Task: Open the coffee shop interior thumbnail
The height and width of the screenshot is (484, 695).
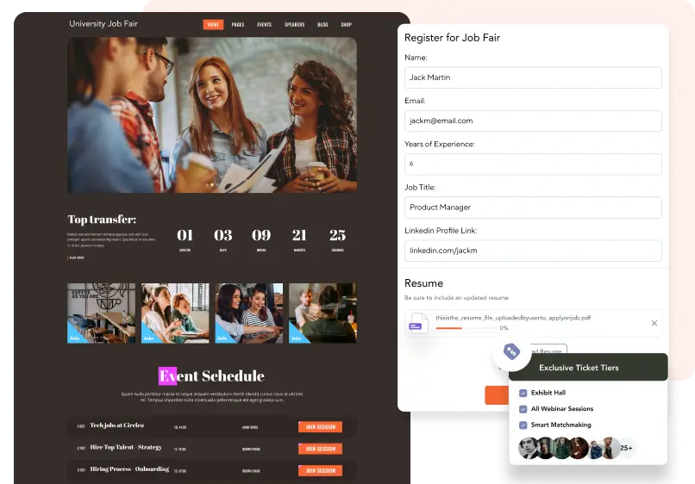Action: click(102, 313)
